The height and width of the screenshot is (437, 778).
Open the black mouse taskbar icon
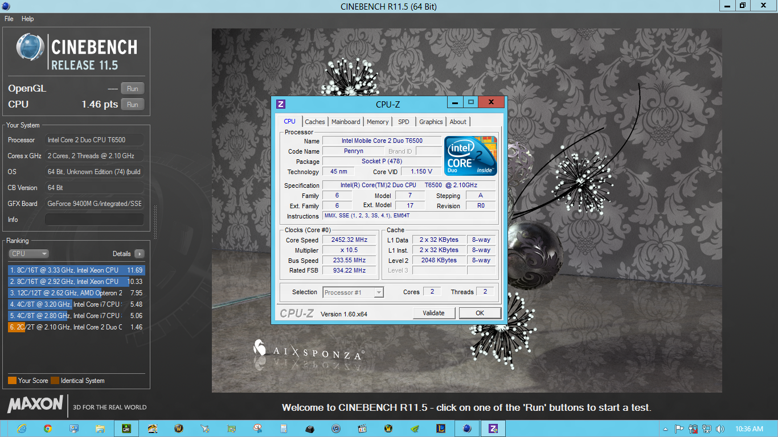coord(310,428)
